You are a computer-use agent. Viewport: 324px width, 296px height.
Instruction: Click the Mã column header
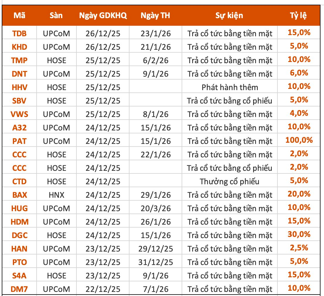[x=19, y=16]
